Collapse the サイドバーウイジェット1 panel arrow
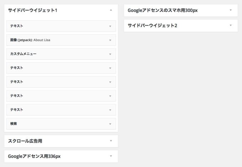242x167 pixels. [111, 10]
